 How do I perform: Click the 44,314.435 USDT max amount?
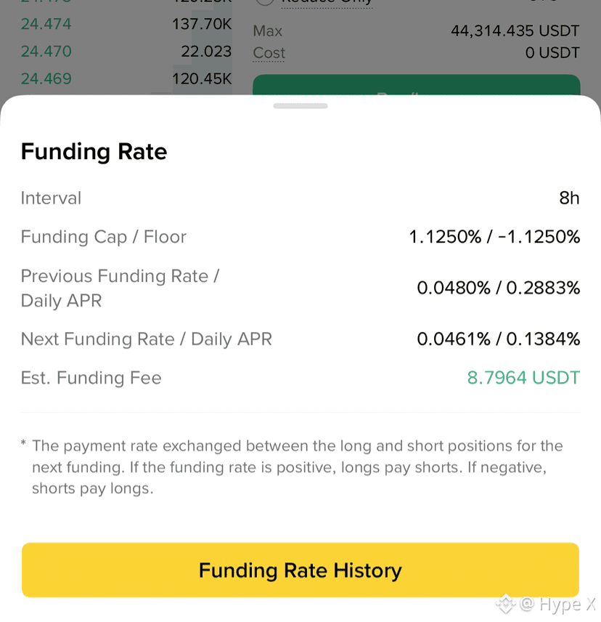(515, 31)
